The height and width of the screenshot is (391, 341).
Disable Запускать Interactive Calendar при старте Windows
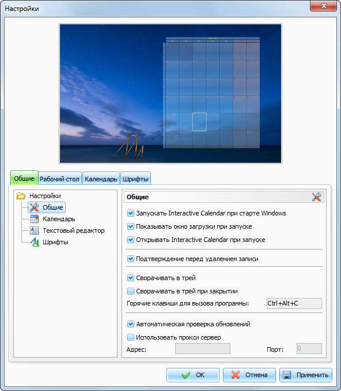(x=131, y=213)
